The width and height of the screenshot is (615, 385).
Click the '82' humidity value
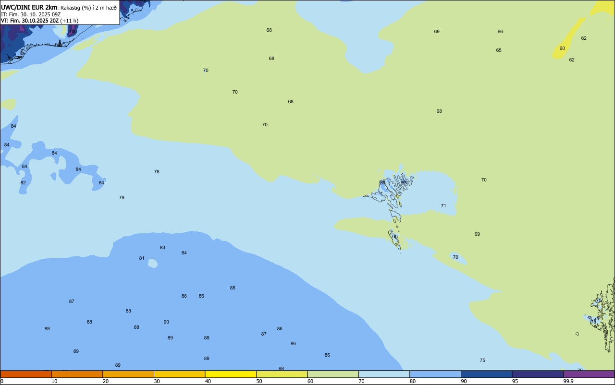click(x=23, y=183)
